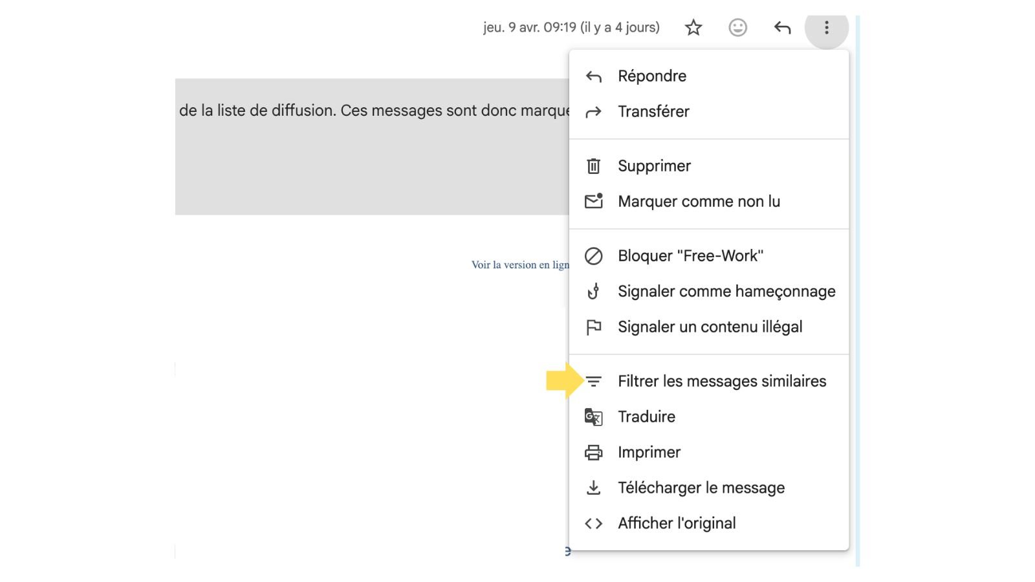The height and width of the screenshot is (582, 1035).
Task: Select Supprimer to delete the message
Action: (x=709, y=166)
